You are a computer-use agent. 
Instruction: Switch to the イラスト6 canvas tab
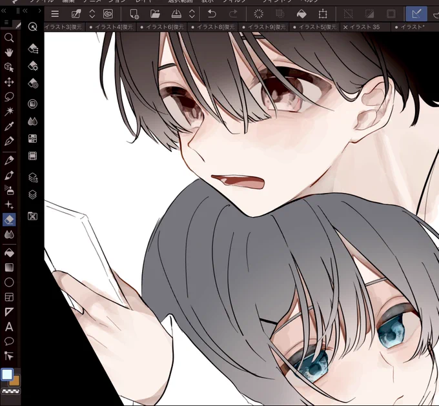pyautogui.click(x=162, y=27)
